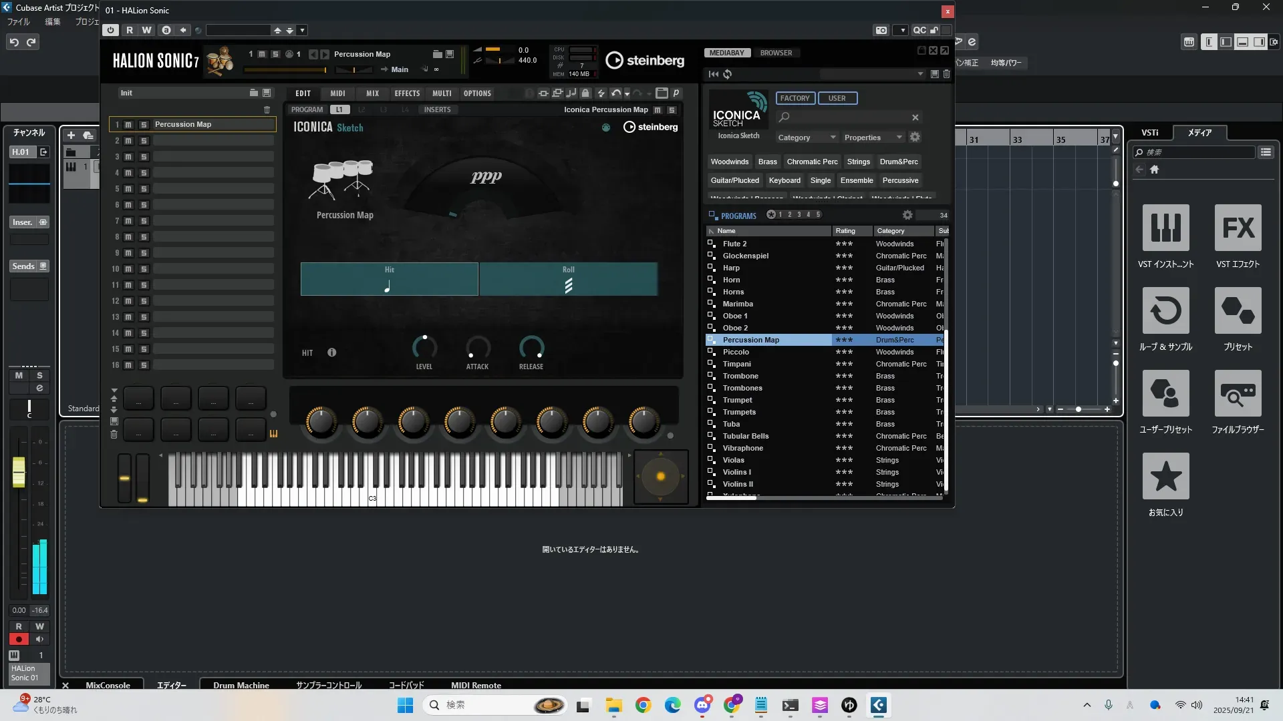Switch to the BROWSER tab

(x=776, y=53)
